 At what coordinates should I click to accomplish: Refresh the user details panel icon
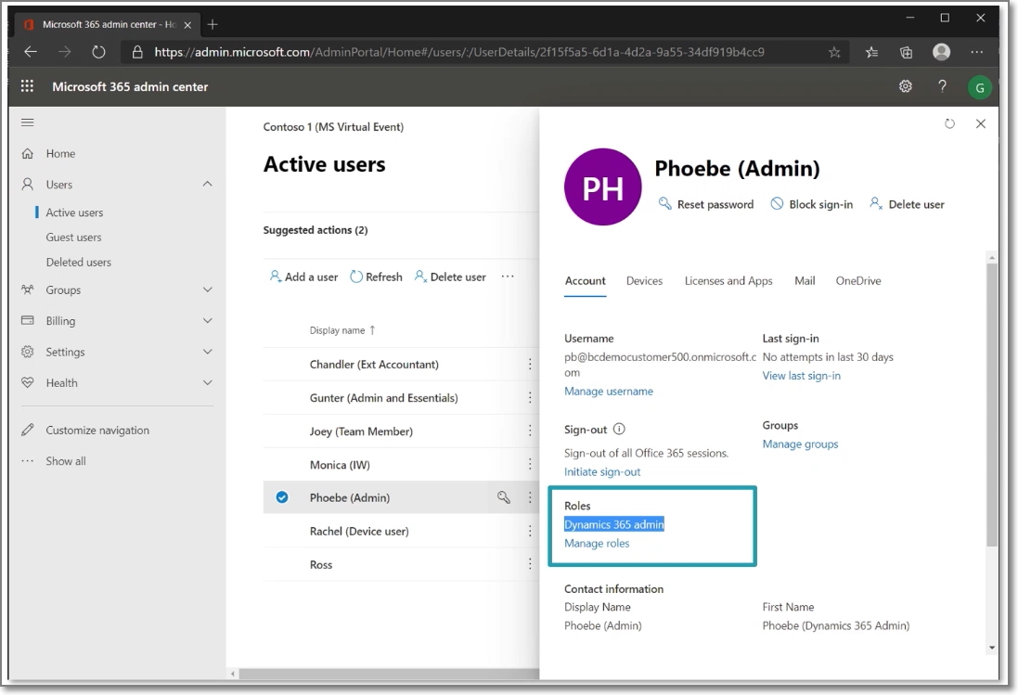(950, 123)
